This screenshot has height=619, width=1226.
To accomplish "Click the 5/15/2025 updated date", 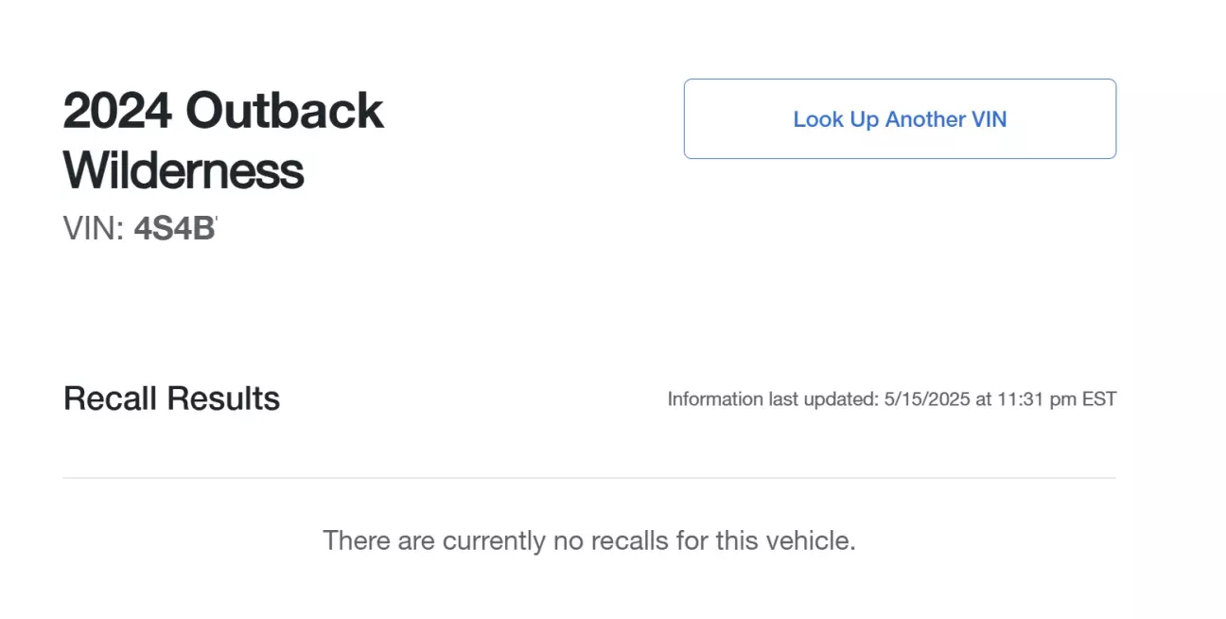I will tap(925, 399).
